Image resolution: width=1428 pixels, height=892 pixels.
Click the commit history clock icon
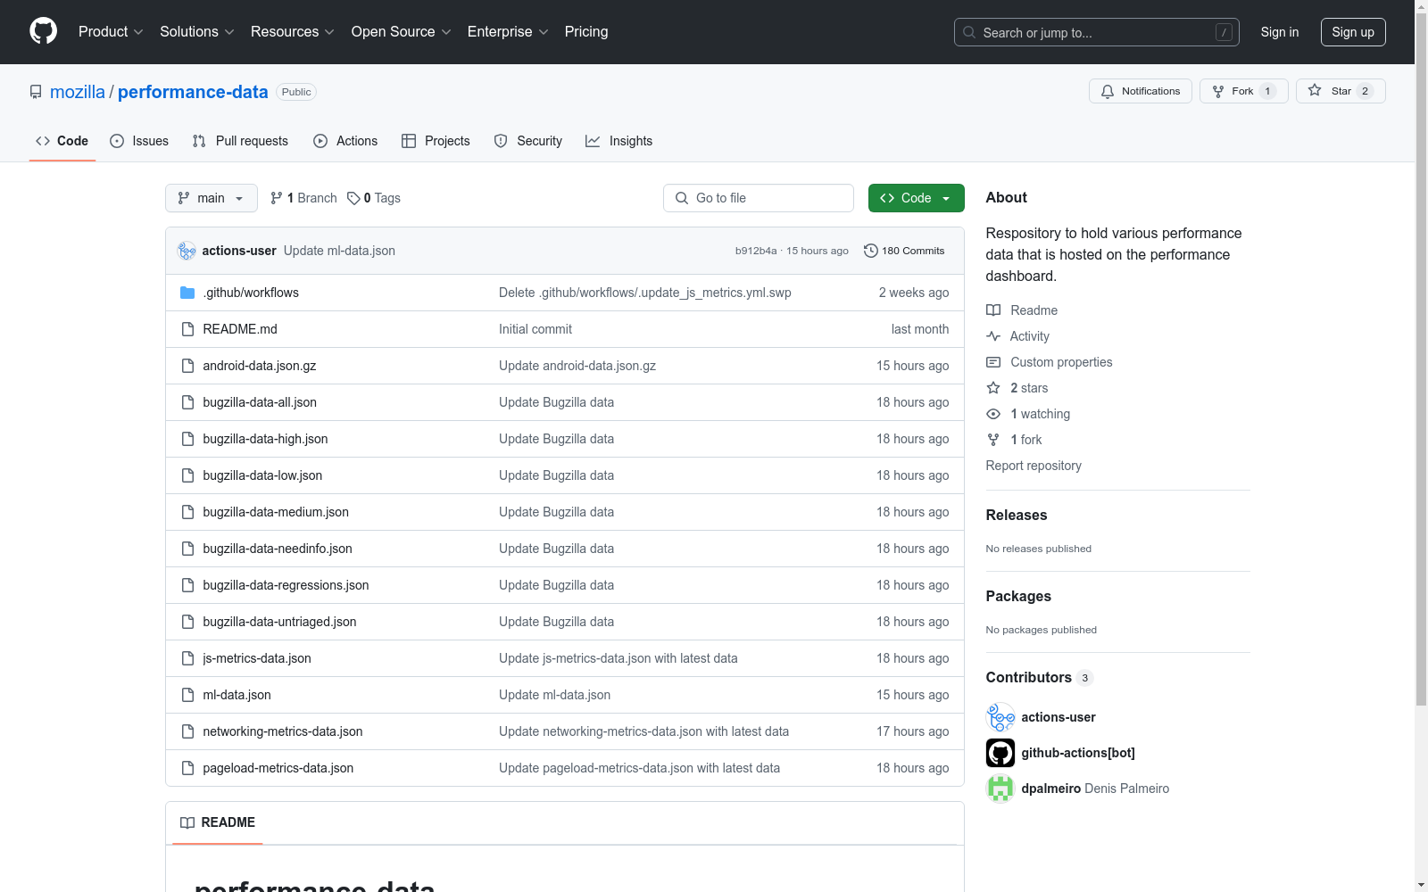[x=871, y=251]
